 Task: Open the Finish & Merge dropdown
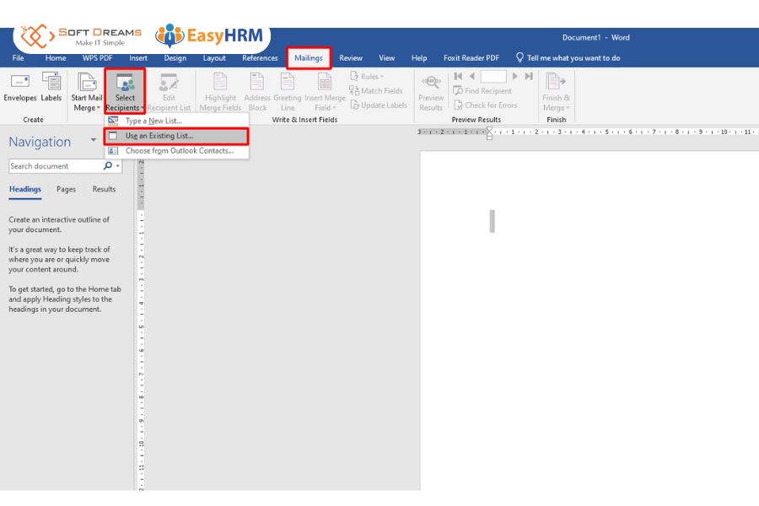(556, 92)
